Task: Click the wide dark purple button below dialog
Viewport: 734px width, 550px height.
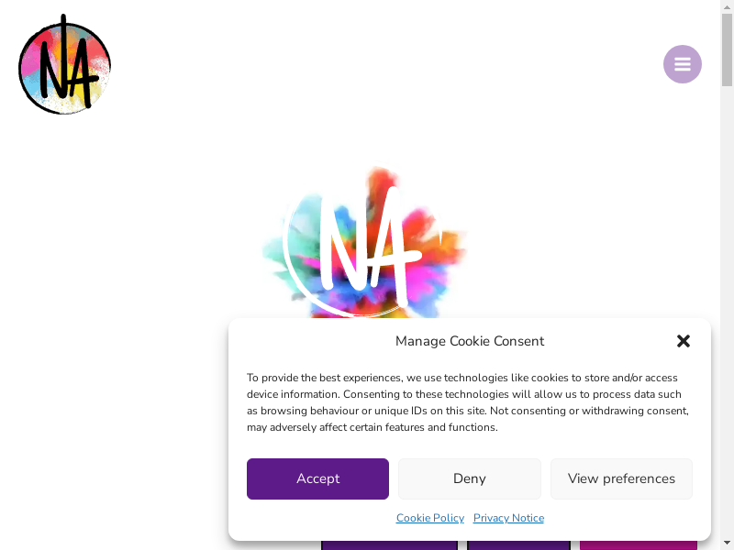Action: [x=389, y=545]
